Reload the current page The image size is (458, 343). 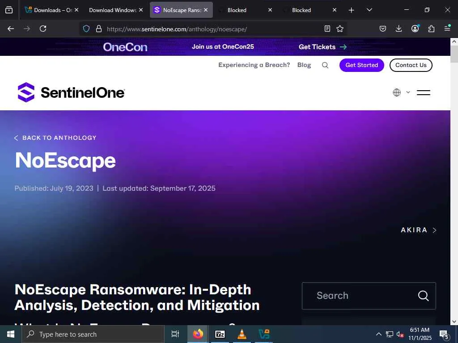(43, 29)
